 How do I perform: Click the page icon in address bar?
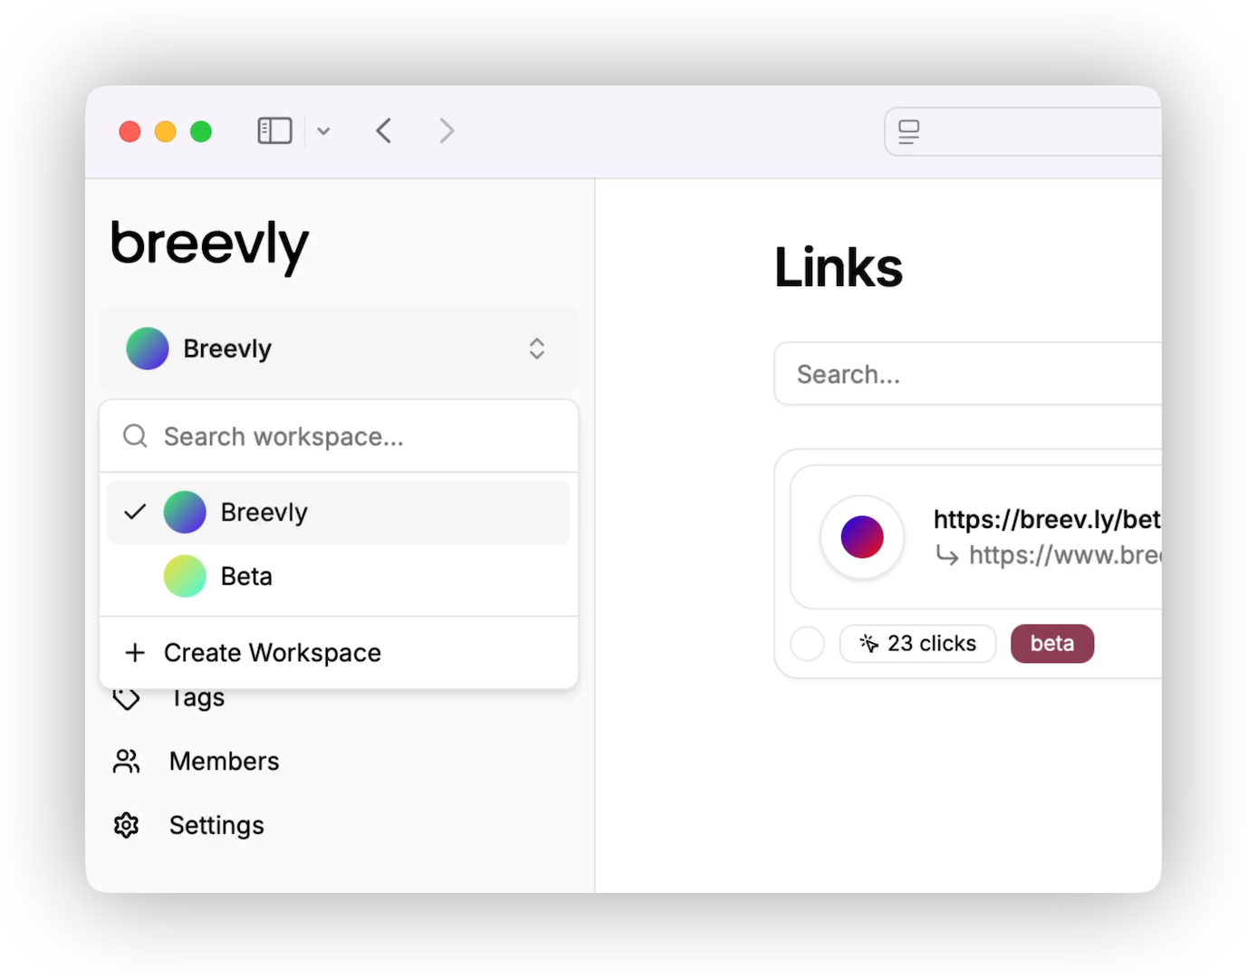(908, 132)
